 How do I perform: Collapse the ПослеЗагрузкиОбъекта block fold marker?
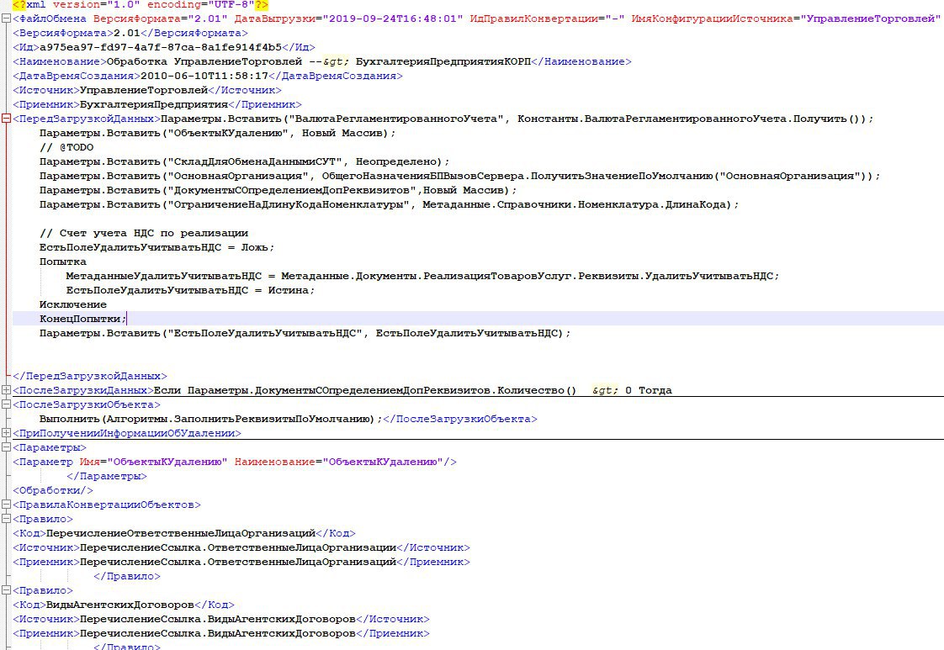[x=6, y=404]
